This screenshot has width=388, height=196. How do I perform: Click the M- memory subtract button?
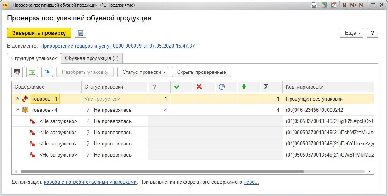[362, 5]
